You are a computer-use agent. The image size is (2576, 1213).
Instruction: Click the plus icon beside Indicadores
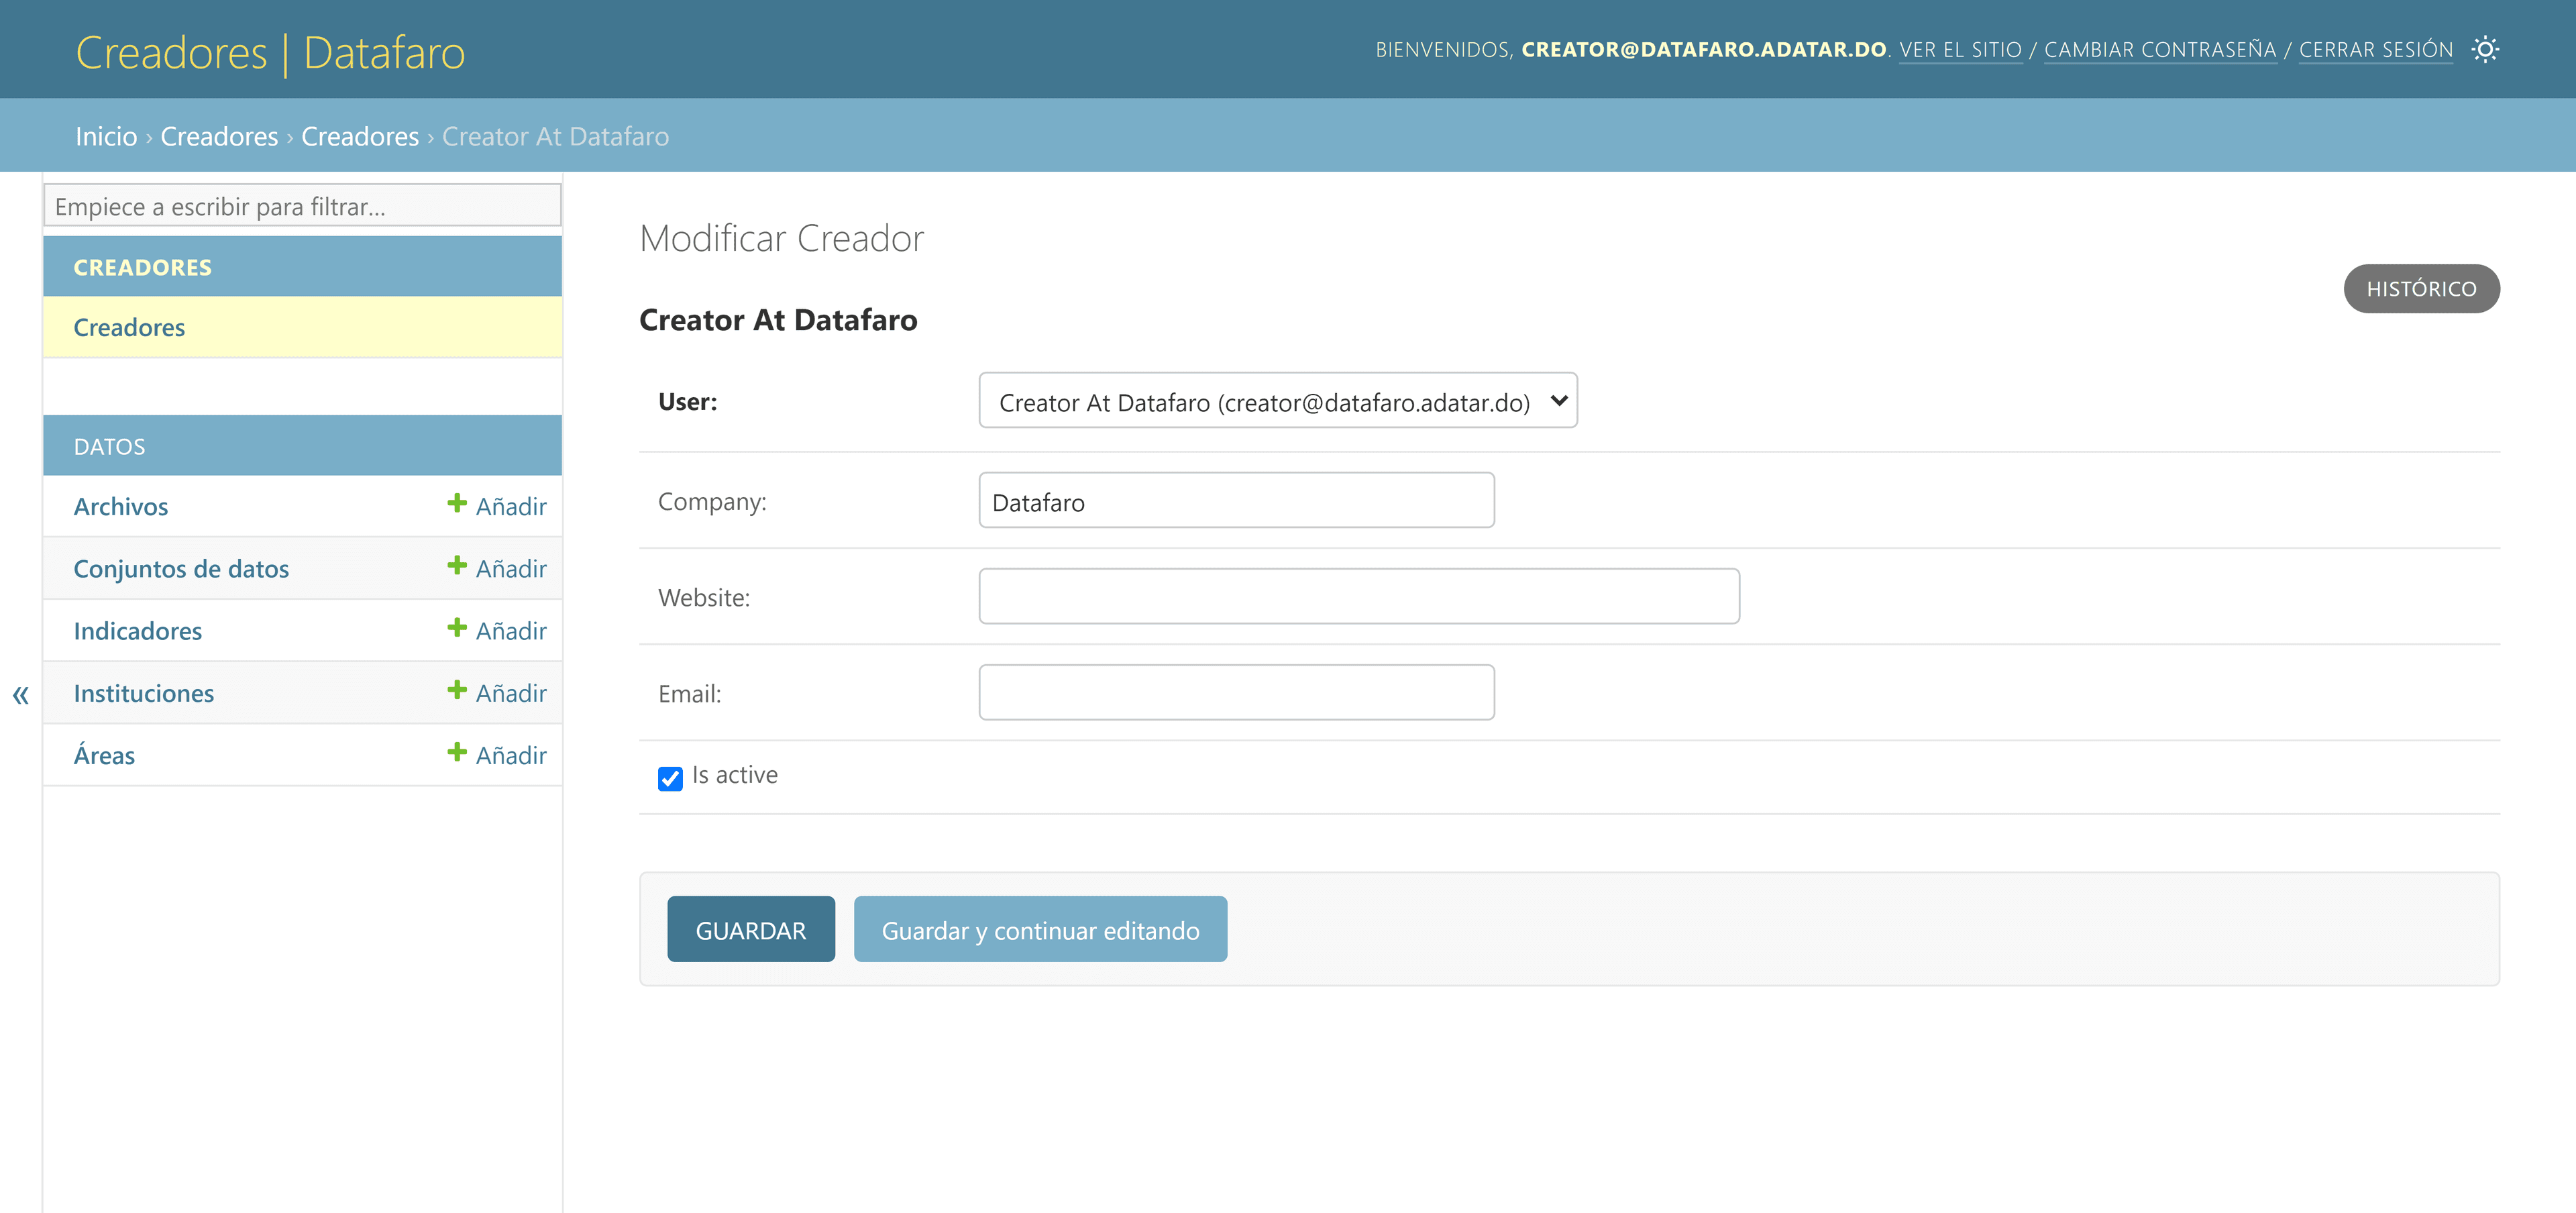[456, 628]
